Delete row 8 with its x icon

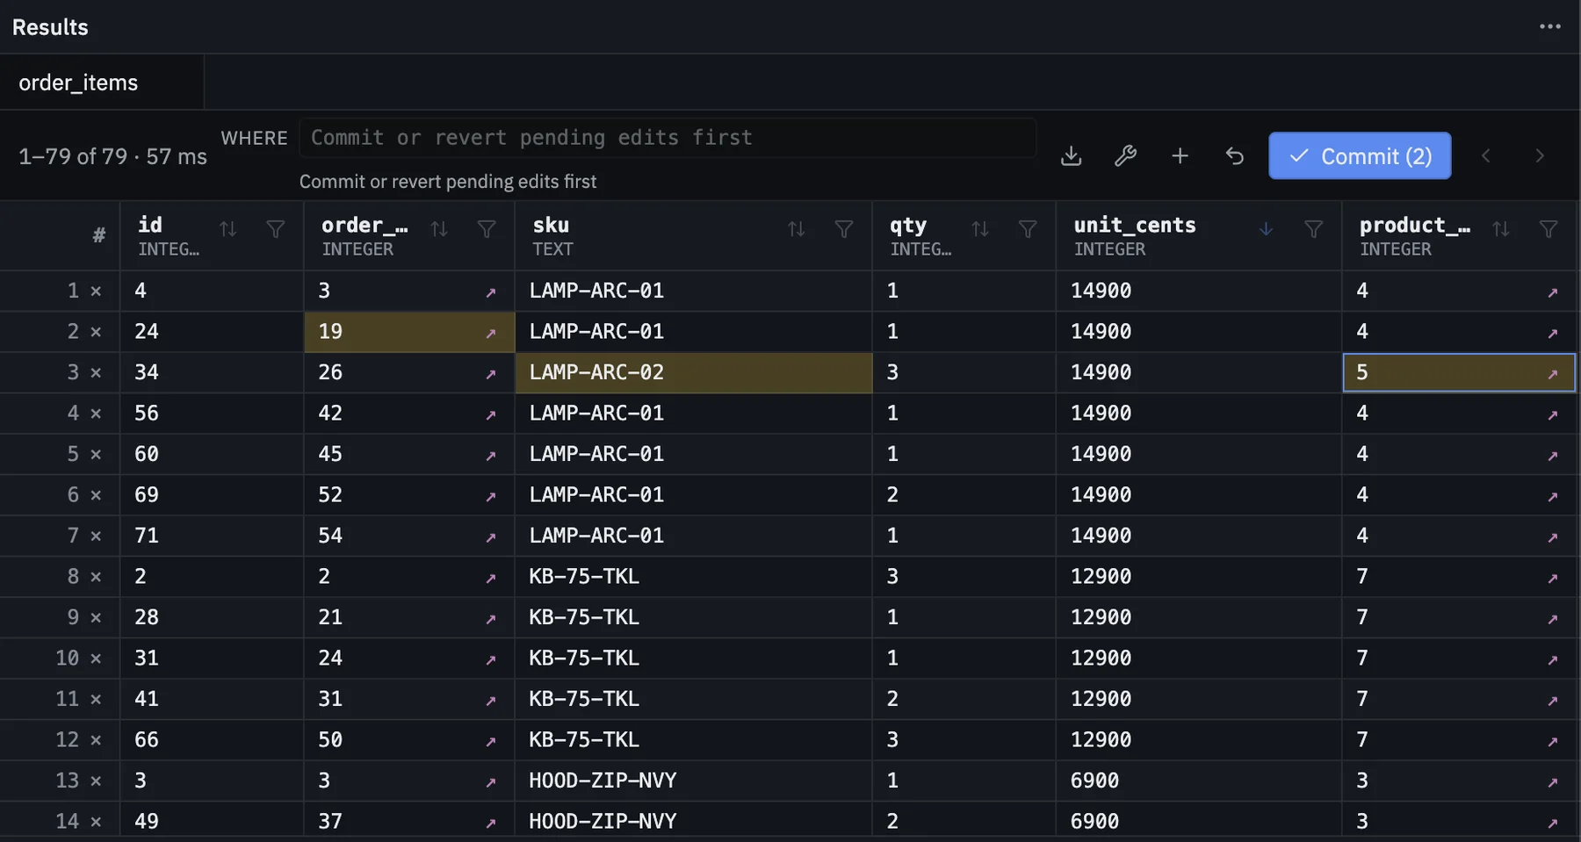coord(96,577)
